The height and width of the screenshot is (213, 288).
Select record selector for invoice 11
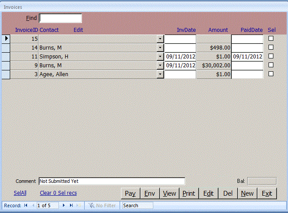tap(6, 57)
